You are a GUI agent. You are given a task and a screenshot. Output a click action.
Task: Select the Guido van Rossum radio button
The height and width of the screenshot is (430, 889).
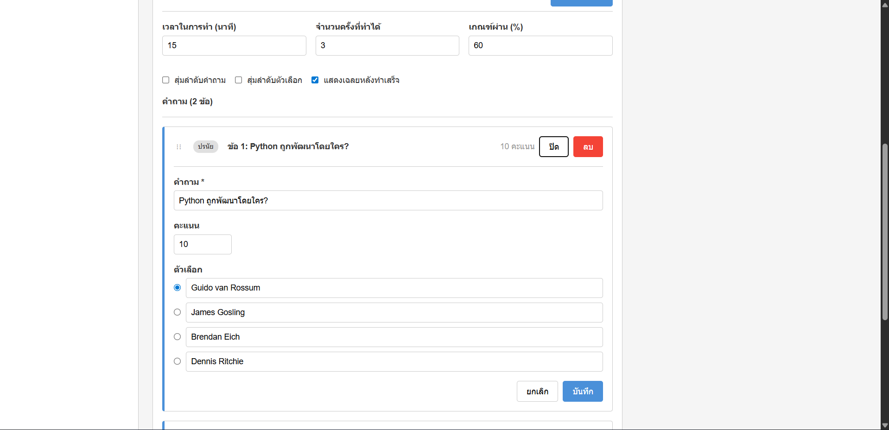point(178,288)
